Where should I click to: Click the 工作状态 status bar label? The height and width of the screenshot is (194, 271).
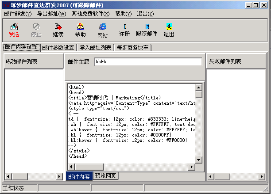(x=13, y=188)
